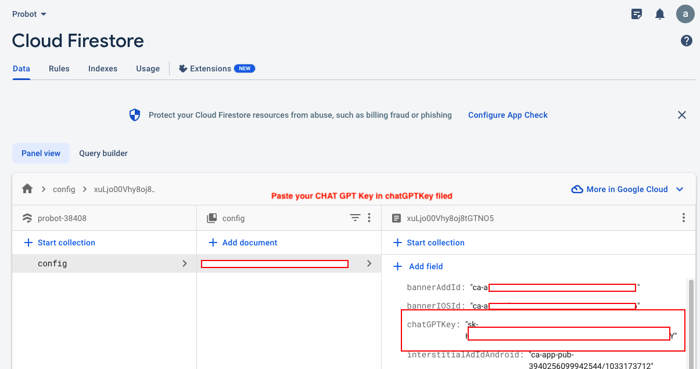The width and height of the screenshot is (700, 369).
Task: Click the user account avatar
Action: coord(685,14)
